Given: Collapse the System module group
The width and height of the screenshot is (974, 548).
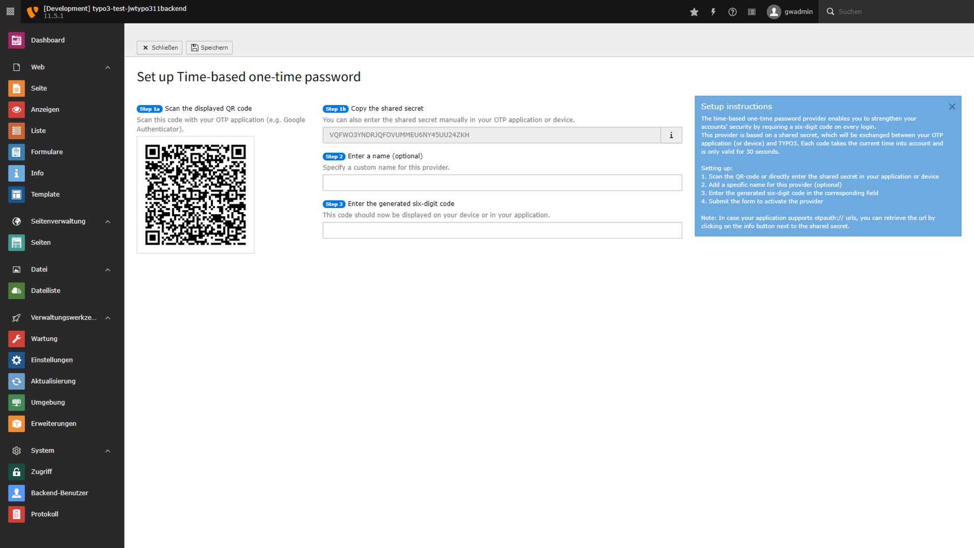Looking at the screenshot, I should [x=108, y=451].
